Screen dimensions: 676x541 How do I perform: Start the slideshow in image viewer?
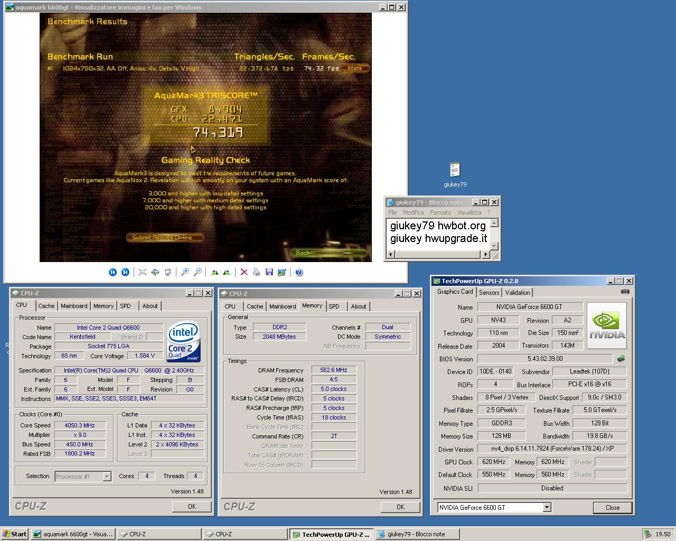click(x=168, y=272)
